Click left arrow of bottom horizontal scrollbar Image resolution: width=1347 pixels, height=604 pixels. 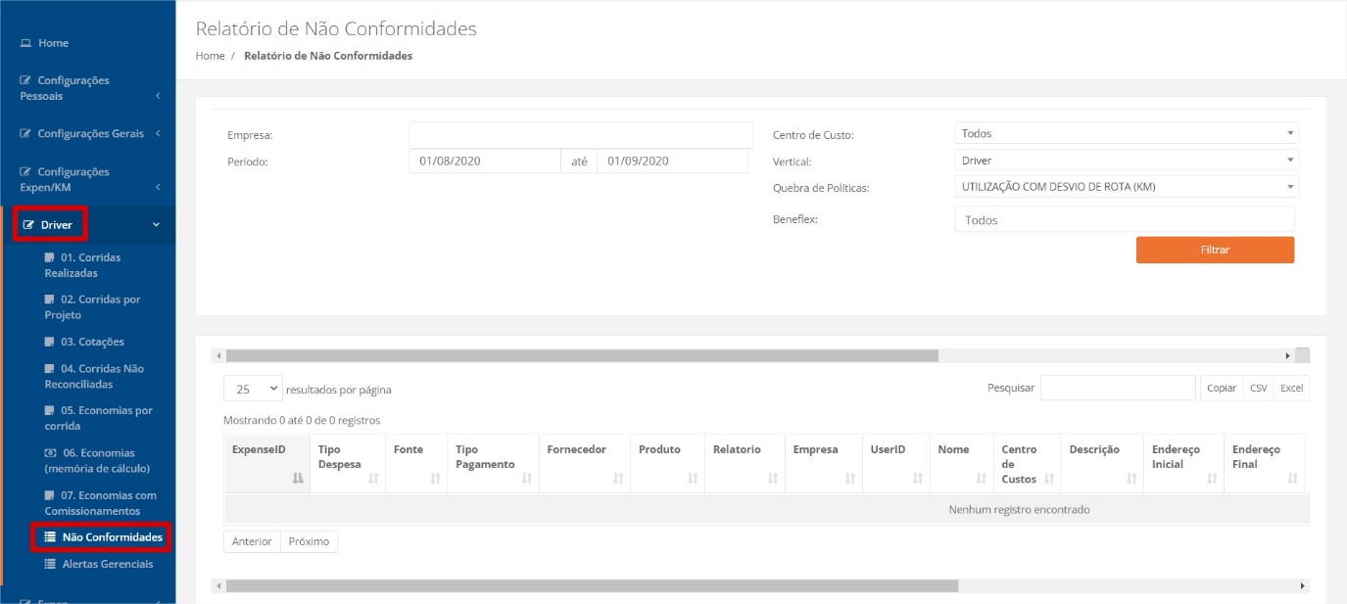(218, 585)
